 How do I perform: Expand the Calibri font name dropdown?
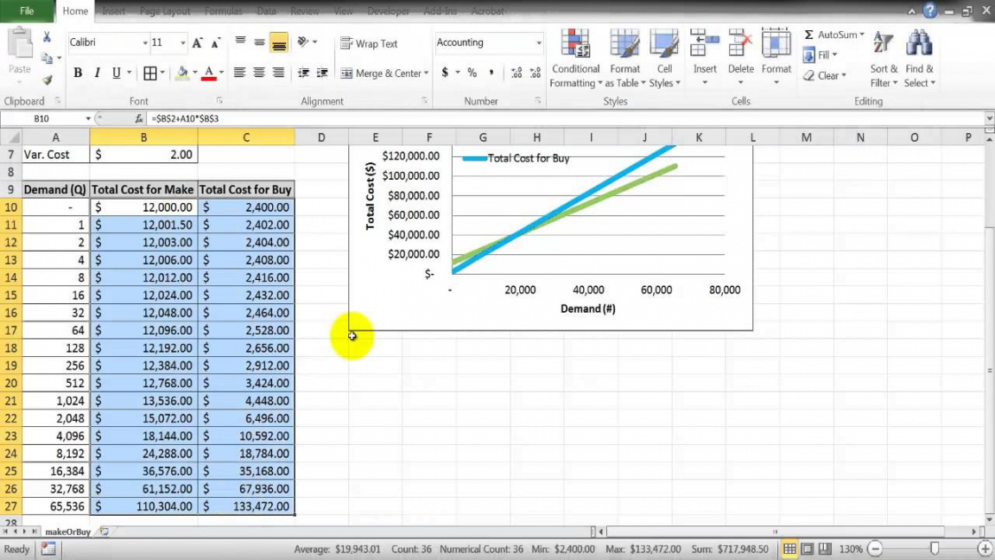145,42
